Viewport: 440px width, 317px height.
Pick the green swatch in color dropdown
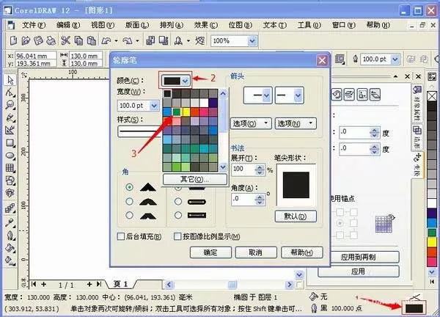click(x=177, y=112)
